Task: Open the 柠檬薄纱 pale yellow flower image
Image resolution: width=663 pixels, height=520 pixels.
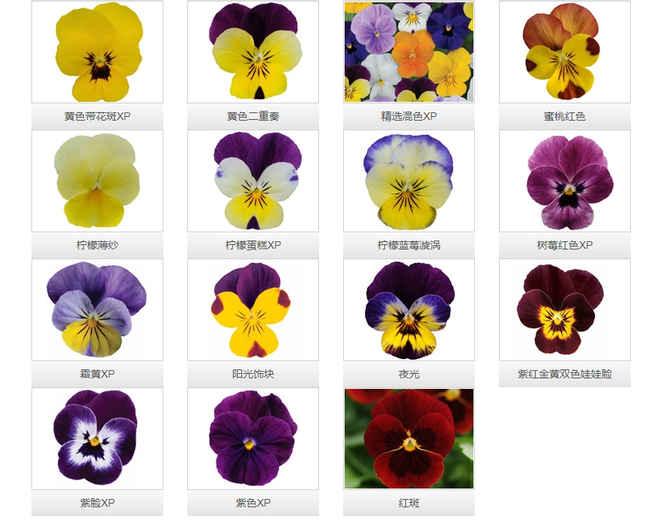Action: pos(97,181)
